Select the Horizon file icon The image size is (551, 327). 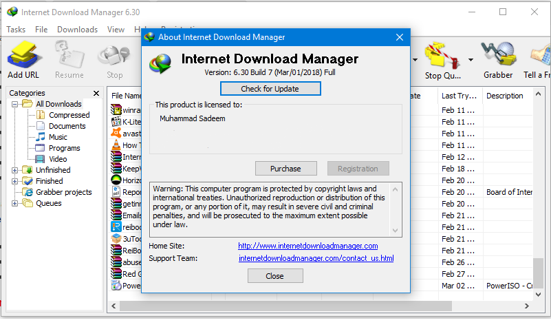[116, 180]
